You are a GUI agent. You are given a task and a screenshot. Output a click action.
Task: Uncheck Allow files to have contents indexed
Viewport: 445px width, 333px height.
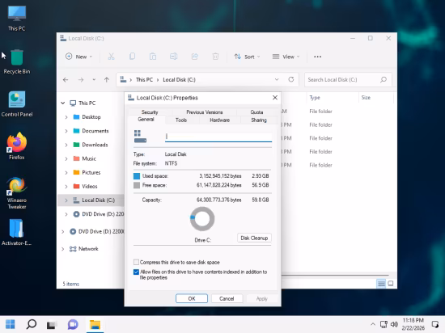point(136,272)
